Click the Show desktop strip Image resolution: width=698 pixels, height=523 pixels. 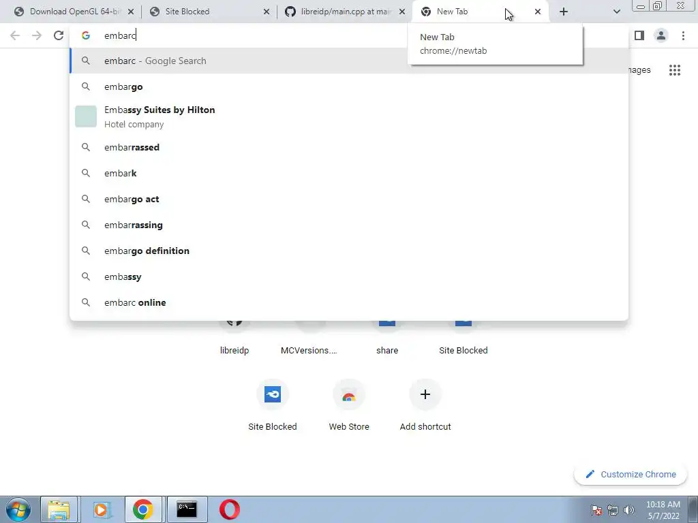[x=693, y=509]
